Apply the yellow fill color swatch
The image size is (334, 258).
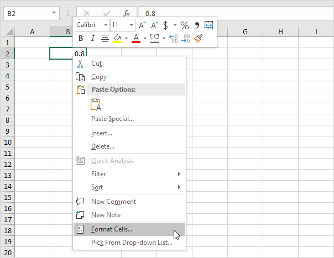[117, 38]
